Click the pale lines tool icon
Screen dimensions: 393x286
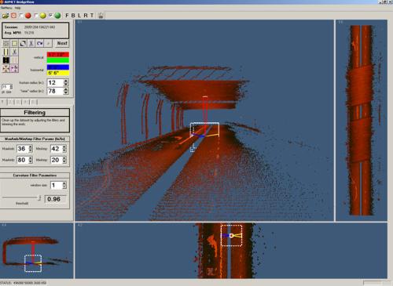tap(14, 60)
